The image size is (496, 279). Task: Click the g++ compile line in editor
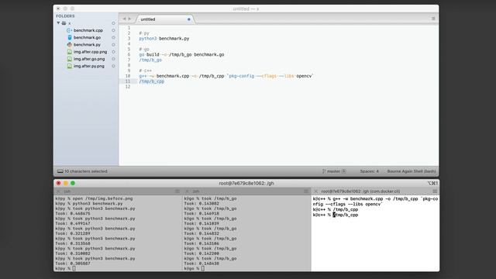[226, 76]
